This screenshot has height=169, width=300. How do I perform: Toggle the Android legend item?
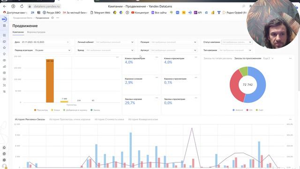pyautogui.click(x=238, y=110)
